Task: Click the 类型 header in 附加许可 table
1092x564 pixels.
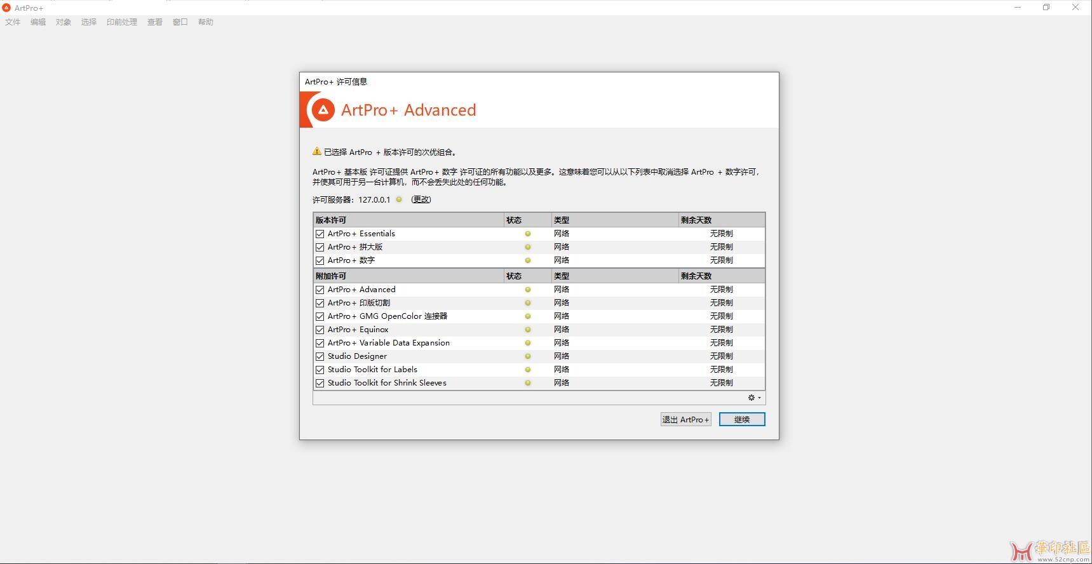Action: pyautogui.click(x=614, y=276)
